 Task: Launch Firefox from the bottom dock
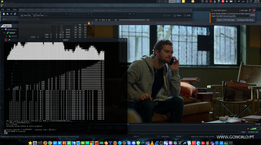click(45, 143)
